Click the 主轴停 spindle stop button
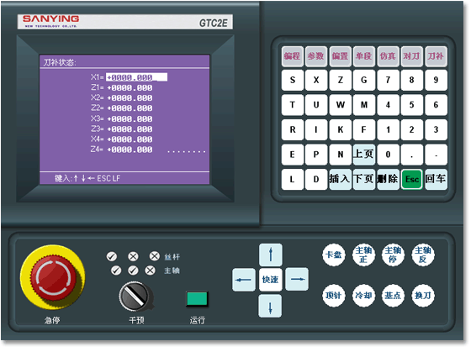Image resolution: width=476 pixels, height=352 pixels. tap(393, 255)
